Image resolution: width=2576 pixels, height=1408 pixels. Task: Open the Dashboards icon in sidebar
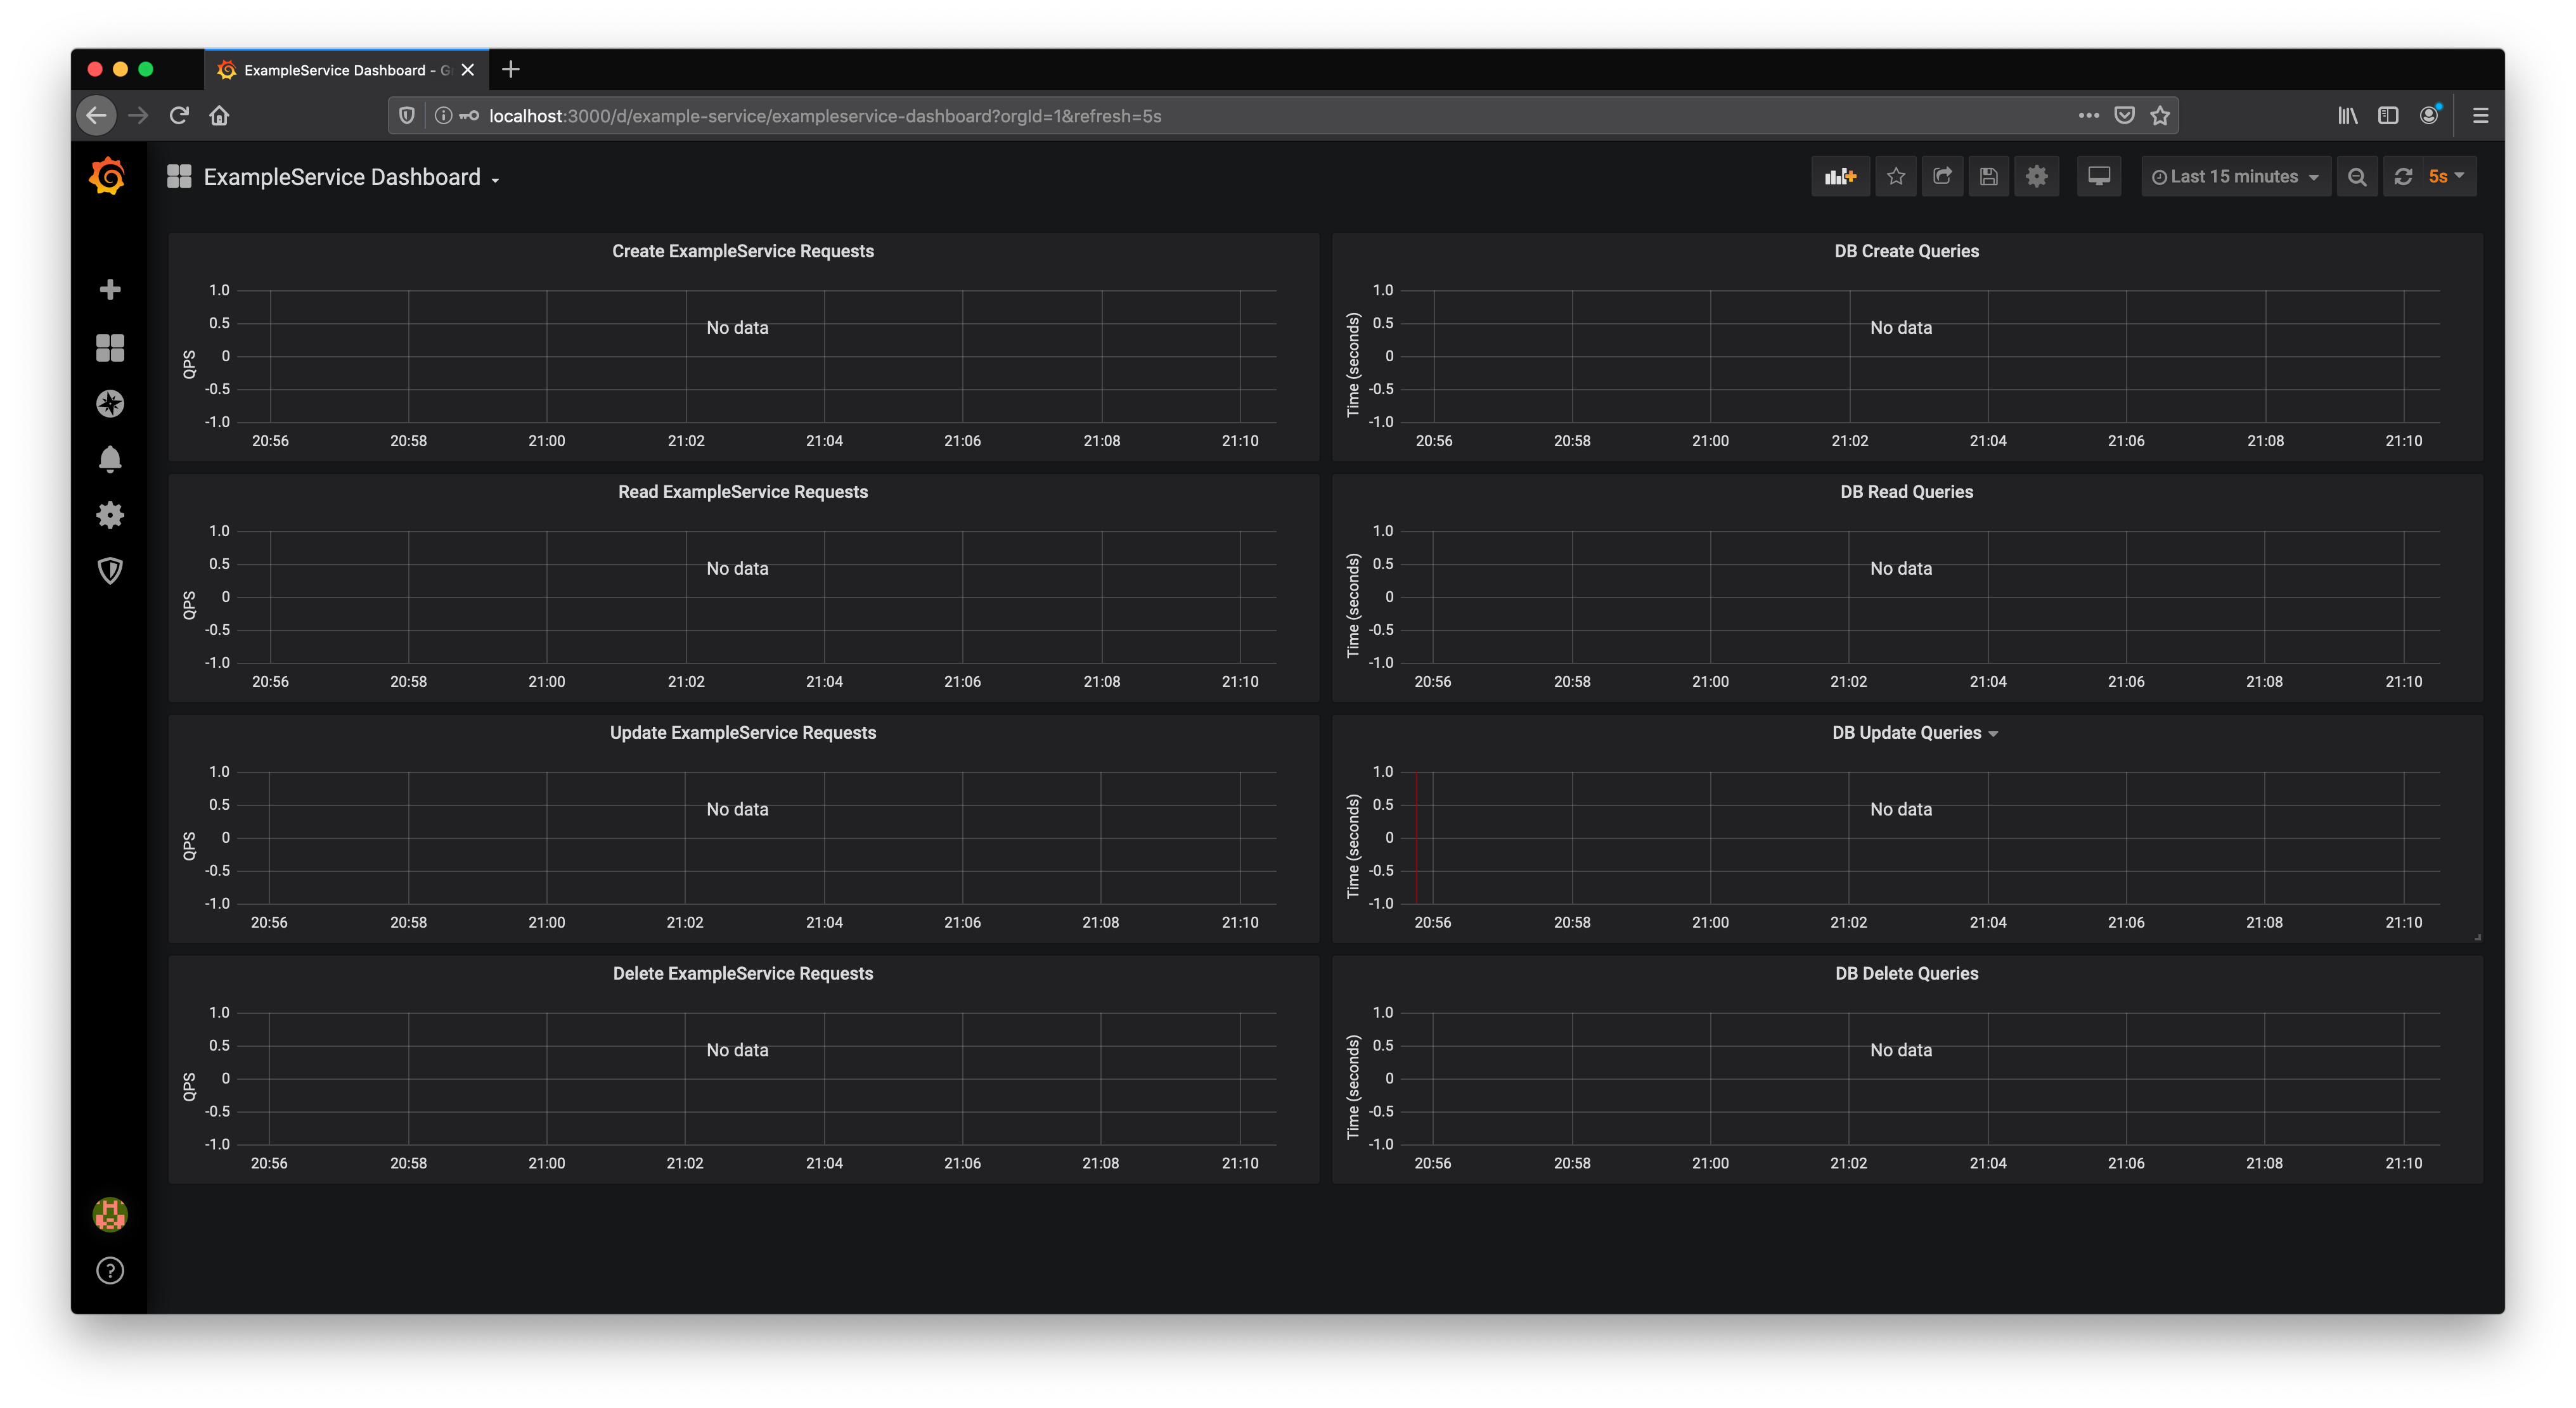point(110,347)
